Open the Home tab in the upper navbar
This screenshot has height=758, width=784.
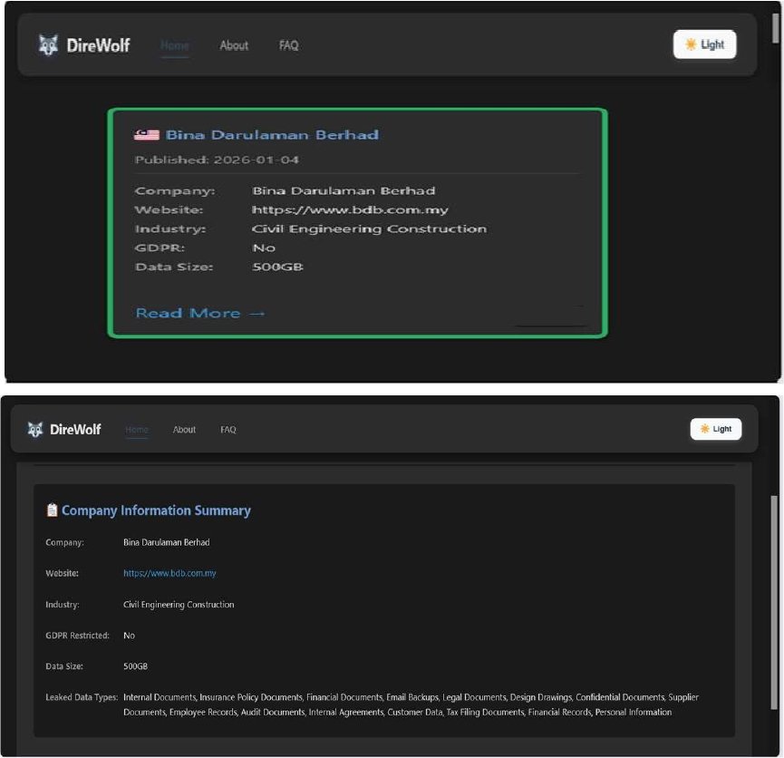[x=175, y=45]
